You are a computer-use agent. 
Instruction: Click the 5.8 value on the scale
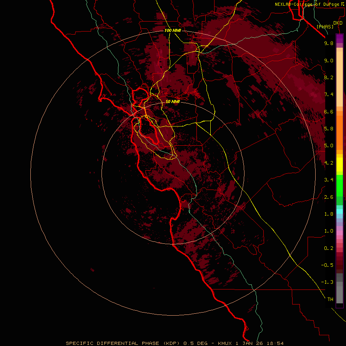coord(329,129)
